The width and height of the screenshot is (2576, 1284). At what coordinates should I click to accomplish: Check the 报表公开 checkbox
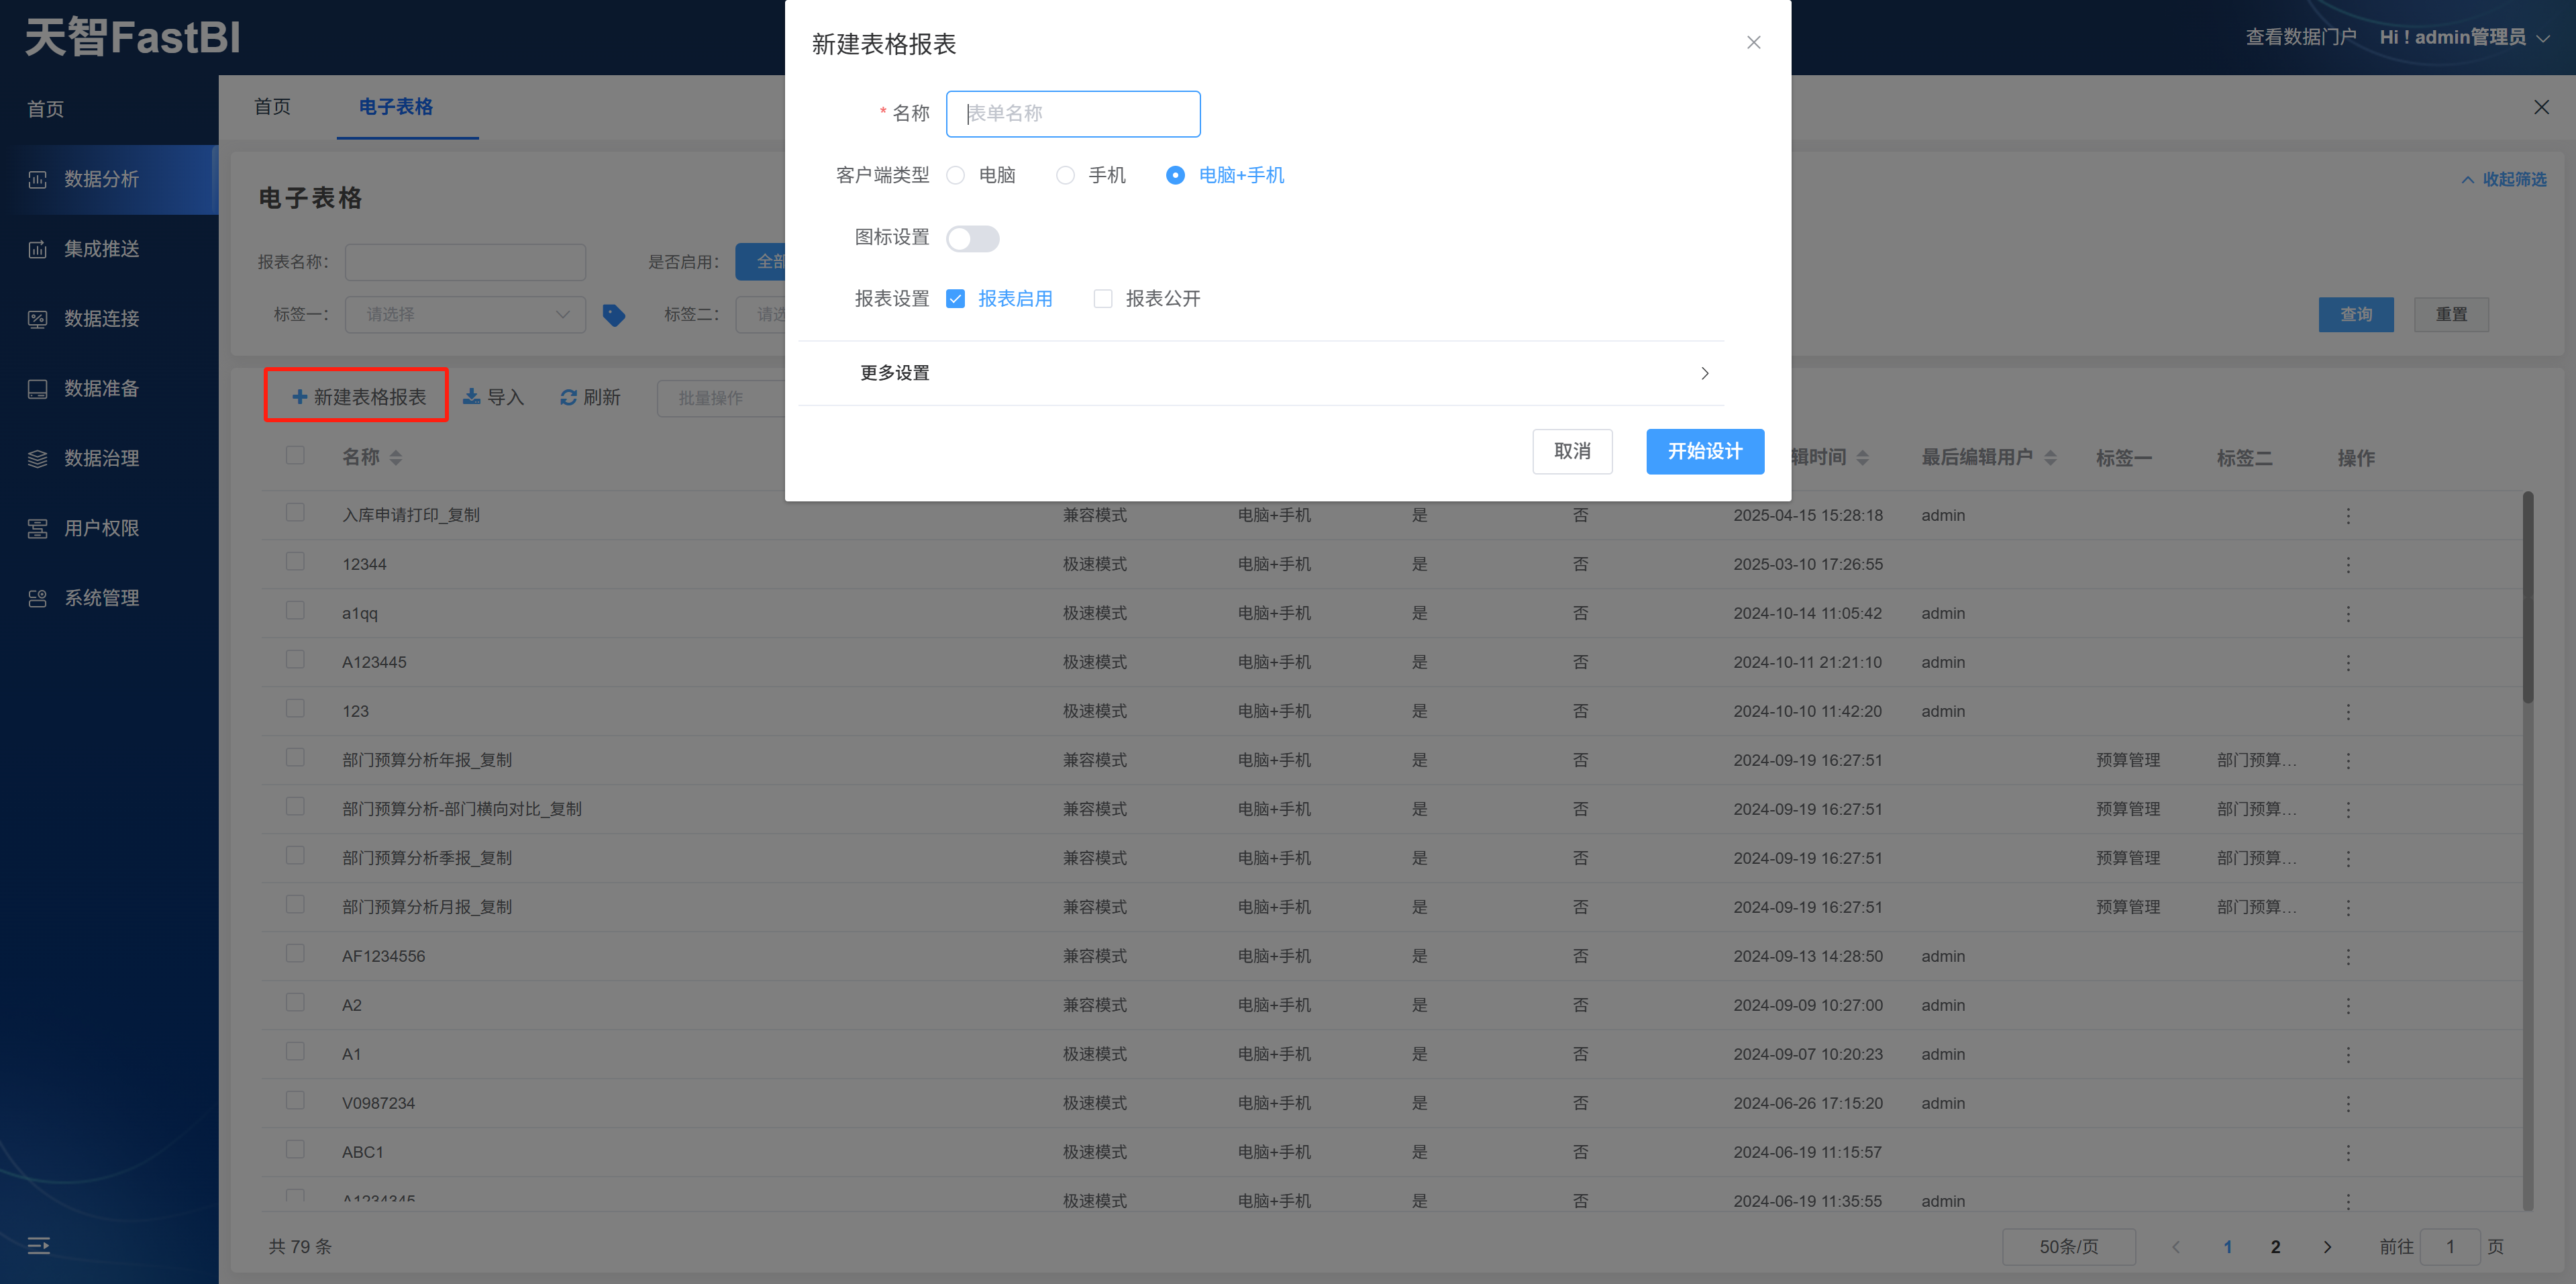[x=1103, y=298]
